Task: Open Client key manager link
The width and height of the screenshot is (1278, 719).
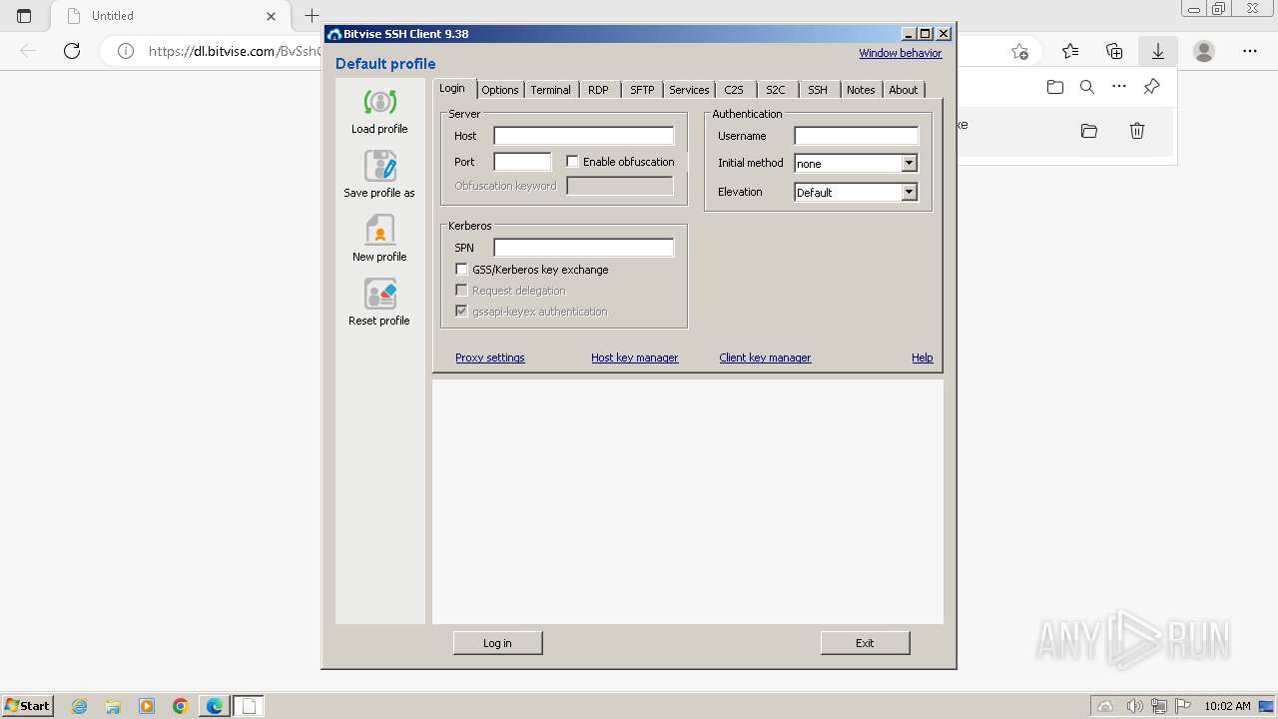Action: tap(766, 358)
